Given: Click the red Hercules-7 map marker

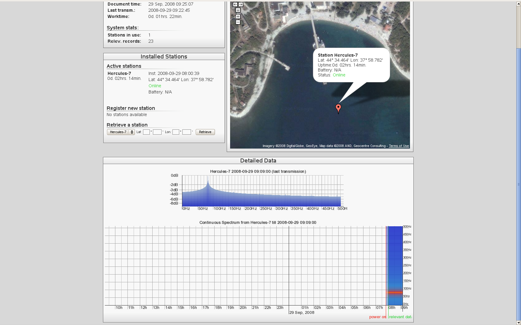Looking at the screenshot, I should click(x=338, y=108).
